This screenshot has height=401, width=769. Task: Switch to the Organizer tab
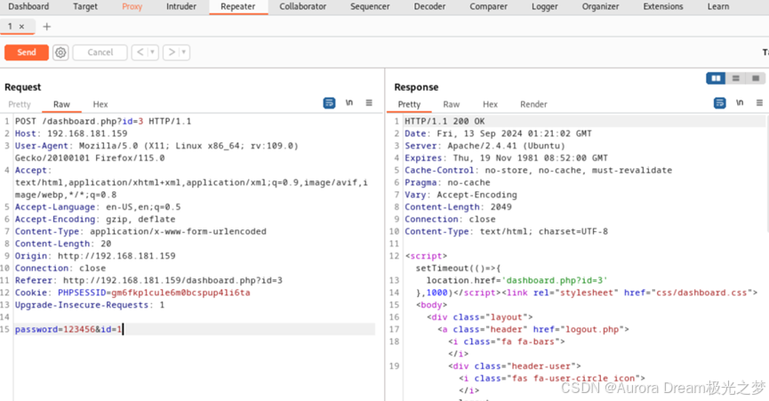[x=600, y=6]
